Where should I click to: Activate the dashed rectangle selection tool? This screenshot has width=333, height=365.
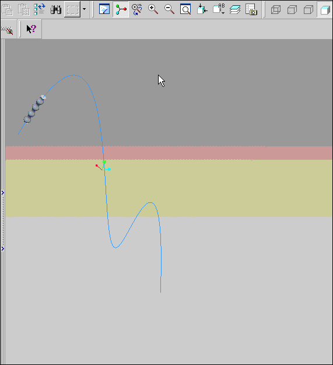[72, 9]
